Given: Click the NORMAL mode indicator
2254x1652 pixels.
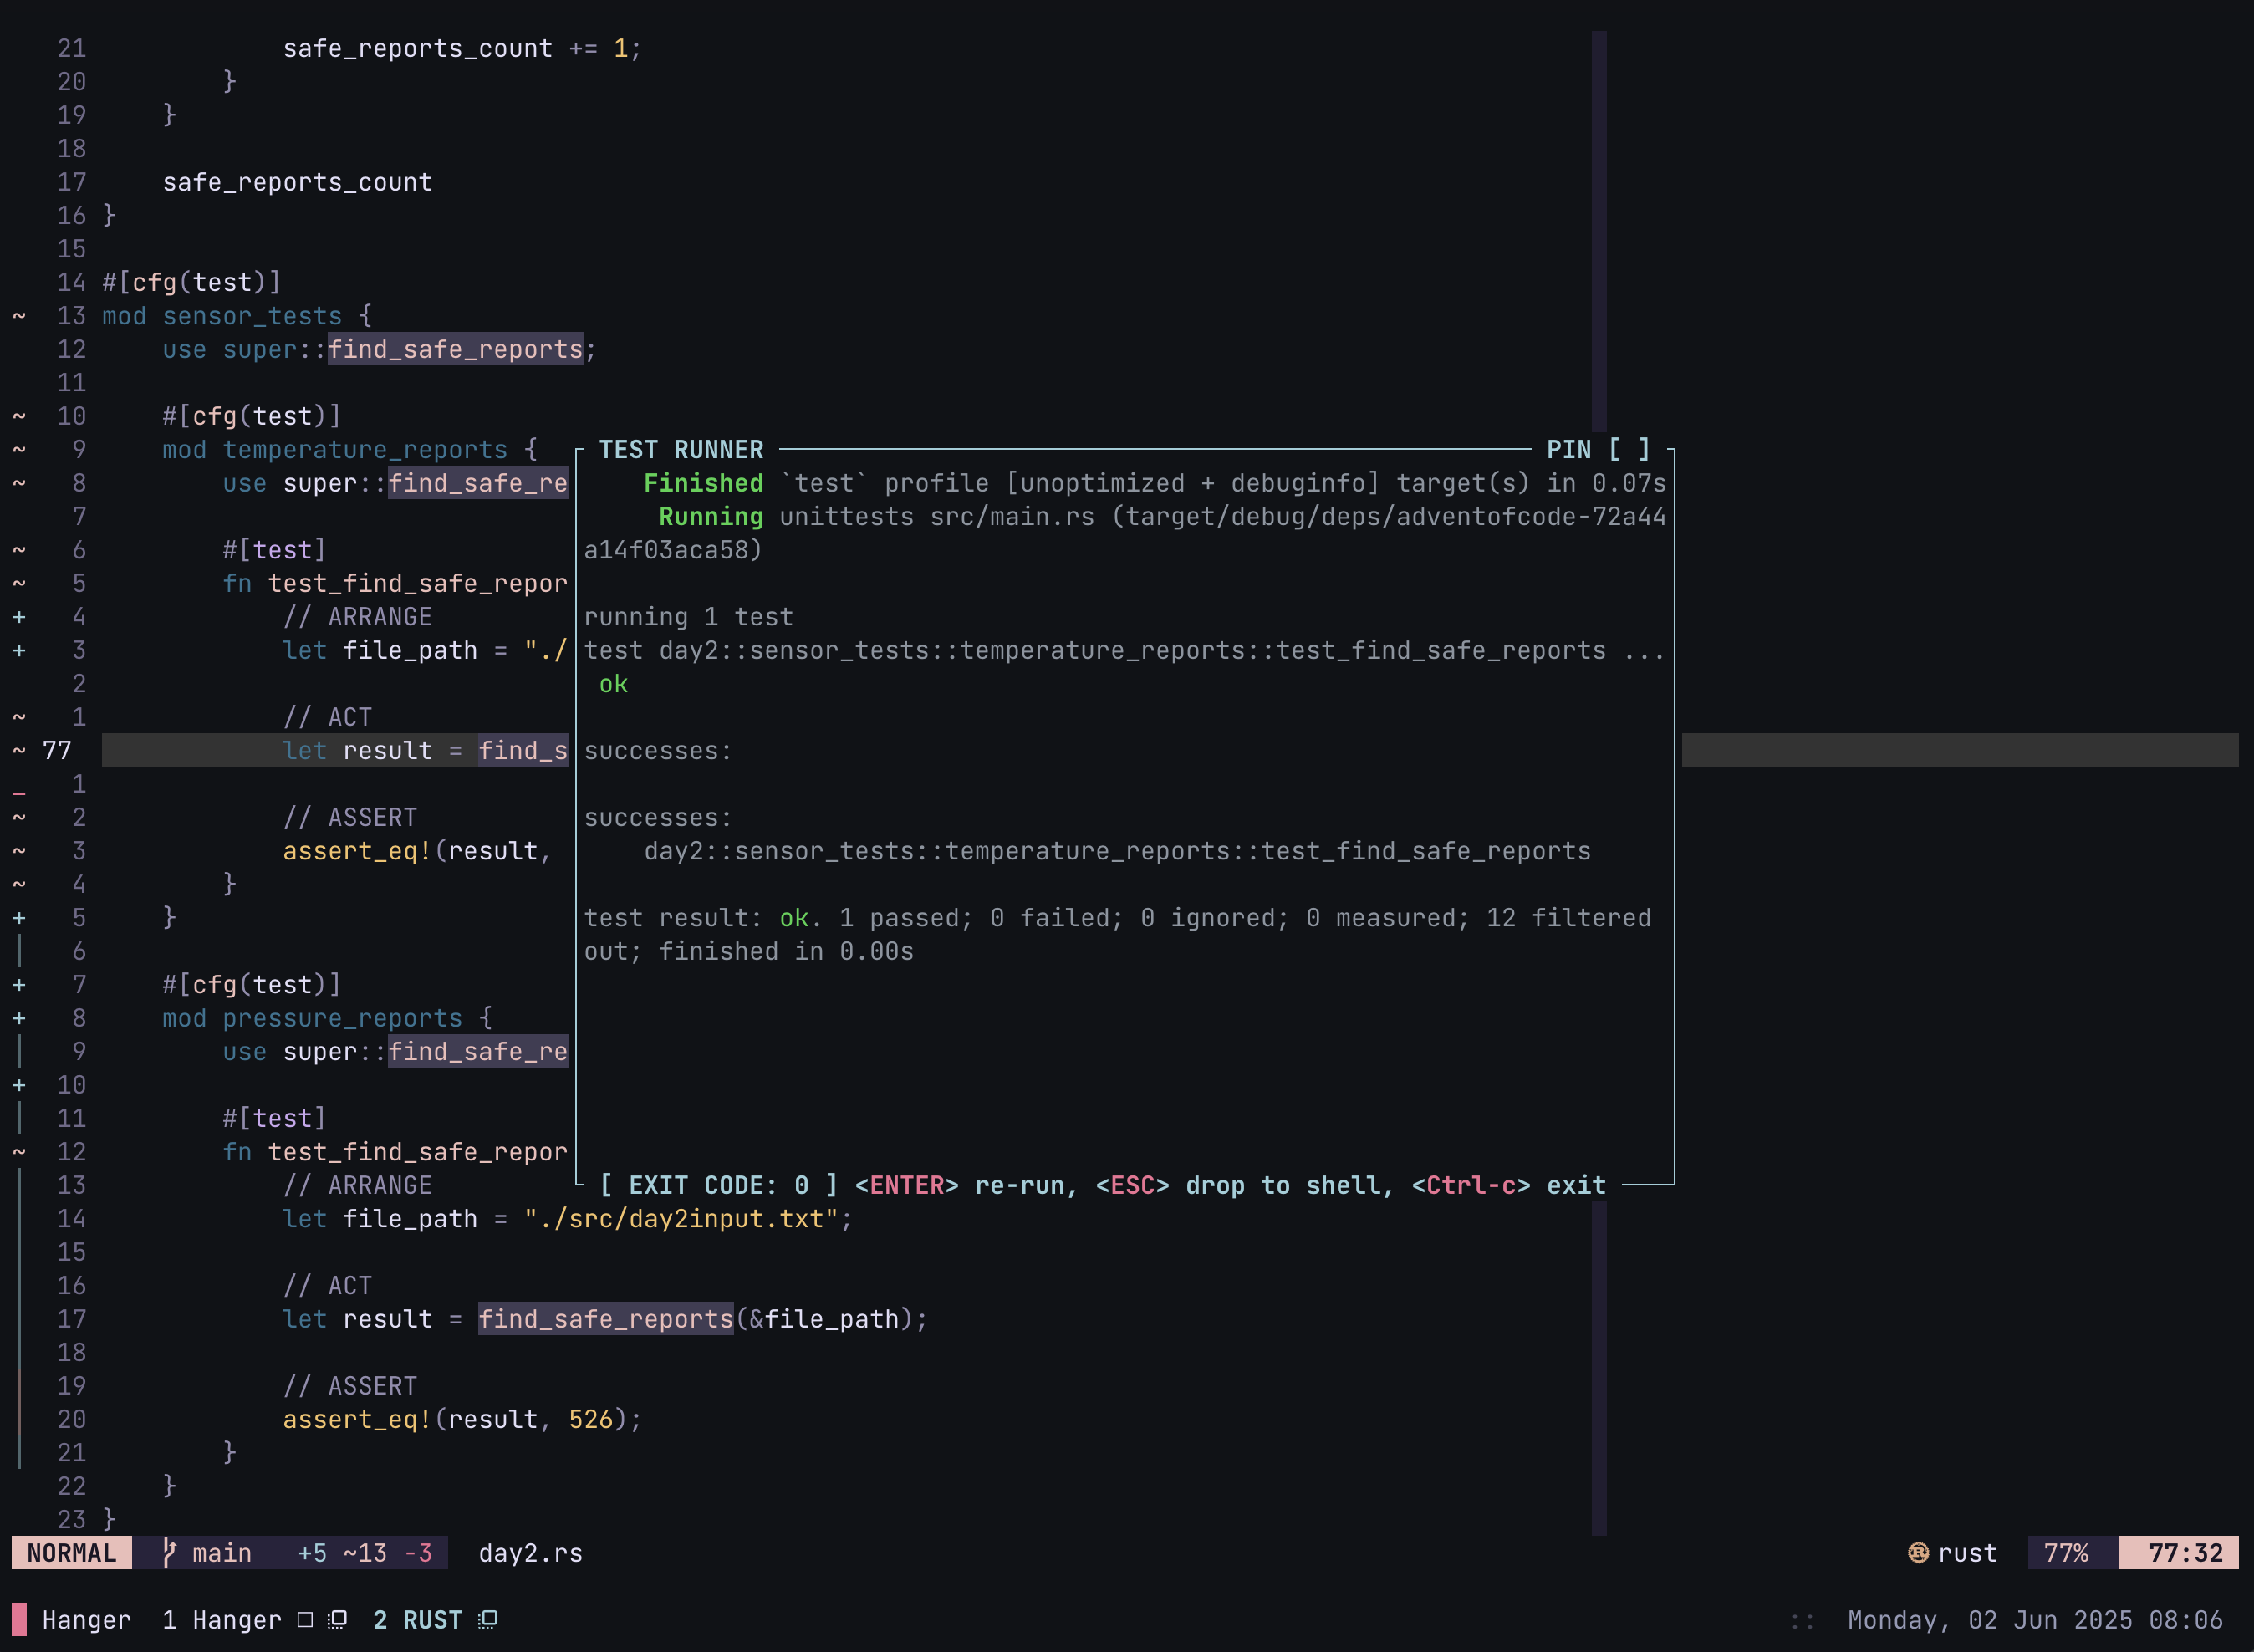Looking at the screenshot, I should [x=72, y=1552].
